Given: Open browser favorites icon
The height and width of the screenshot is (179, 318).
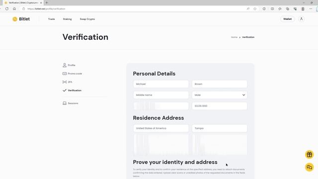Looking at the screenshot, I should click(x=280, y=9).
